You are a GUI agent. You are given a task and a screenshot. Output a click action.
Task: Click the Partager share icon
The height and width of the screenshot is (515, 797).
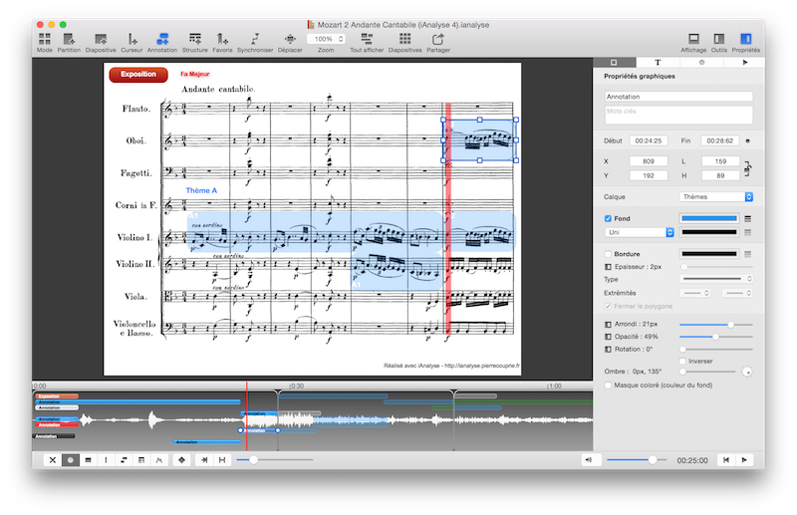pos(438,39)
